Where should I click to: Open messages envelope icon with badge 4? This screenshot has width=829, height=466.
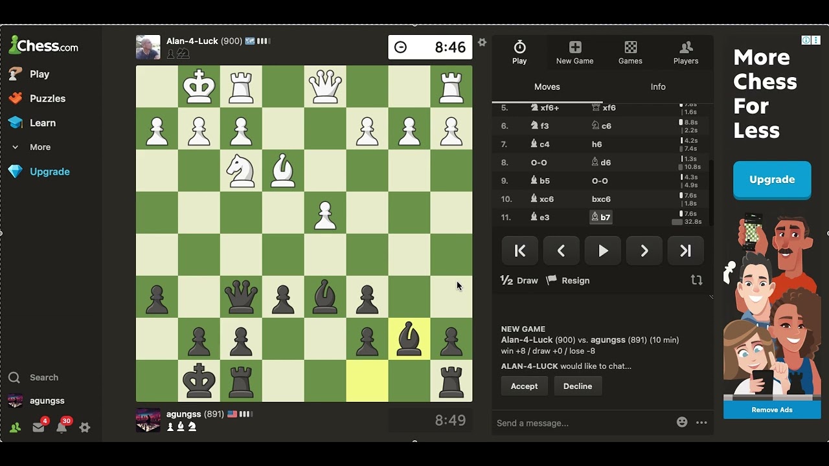click(x=38, y=427)
